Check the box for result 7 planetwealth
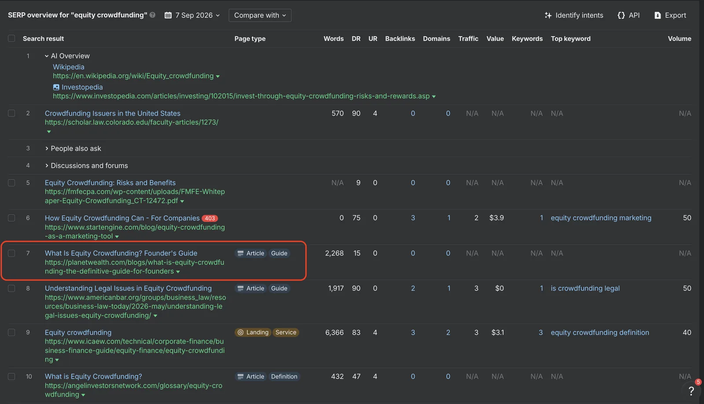The height and width of the screenshot is (404, 704). [11, 253]
